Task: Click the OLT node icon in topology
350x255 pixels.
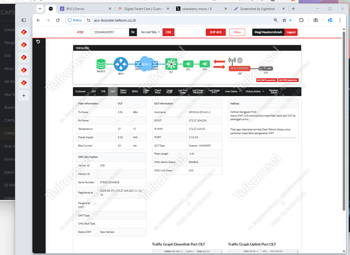Action: (171, 64)
